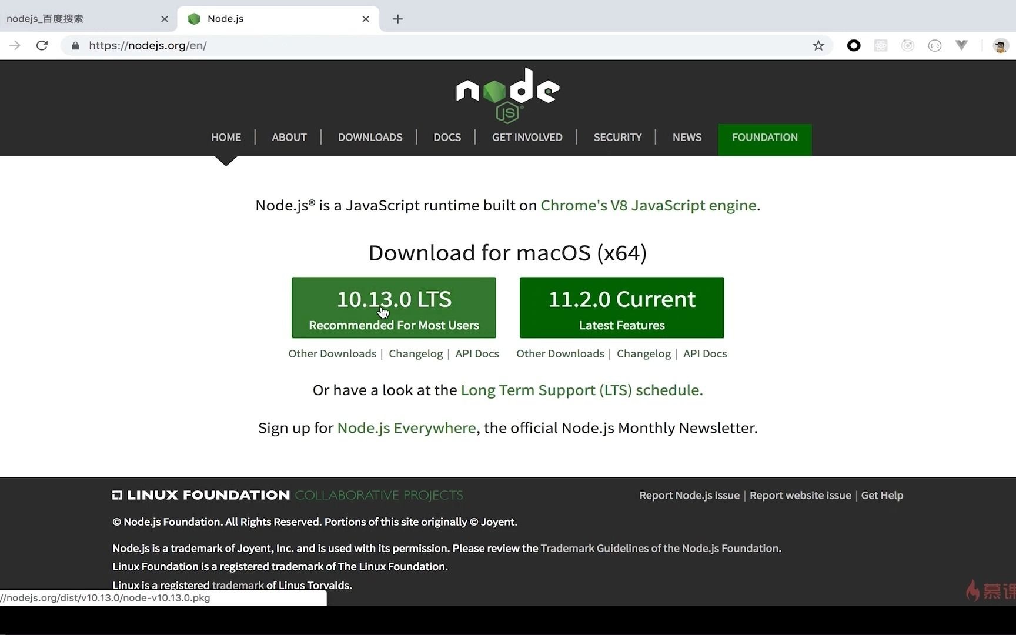Close the Node.js tab
This screenshot has width=1016, height=635.
pos(366,19)
